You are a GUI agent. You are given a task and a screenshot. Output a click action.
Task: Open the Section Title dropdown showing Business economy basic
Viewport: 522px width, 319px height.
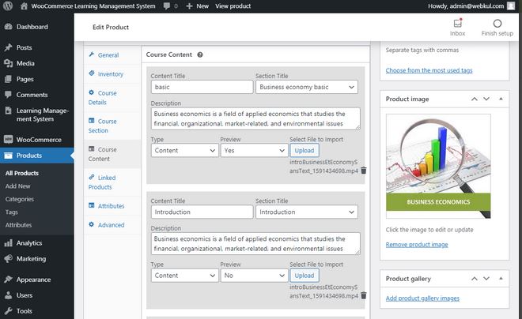click(x=307, y=87)
